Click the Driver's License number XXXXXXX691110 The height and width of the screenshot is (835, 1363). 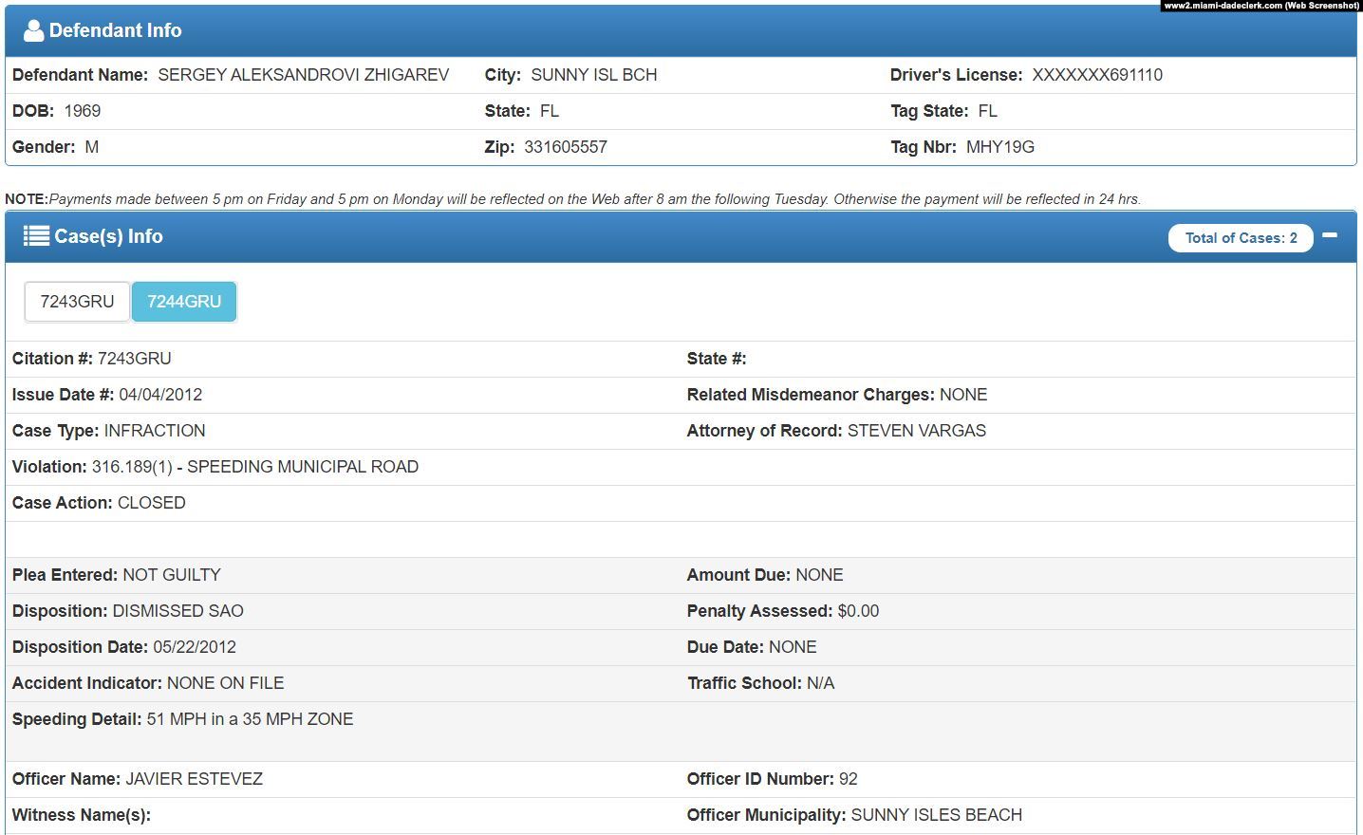tap(1096, 75)
